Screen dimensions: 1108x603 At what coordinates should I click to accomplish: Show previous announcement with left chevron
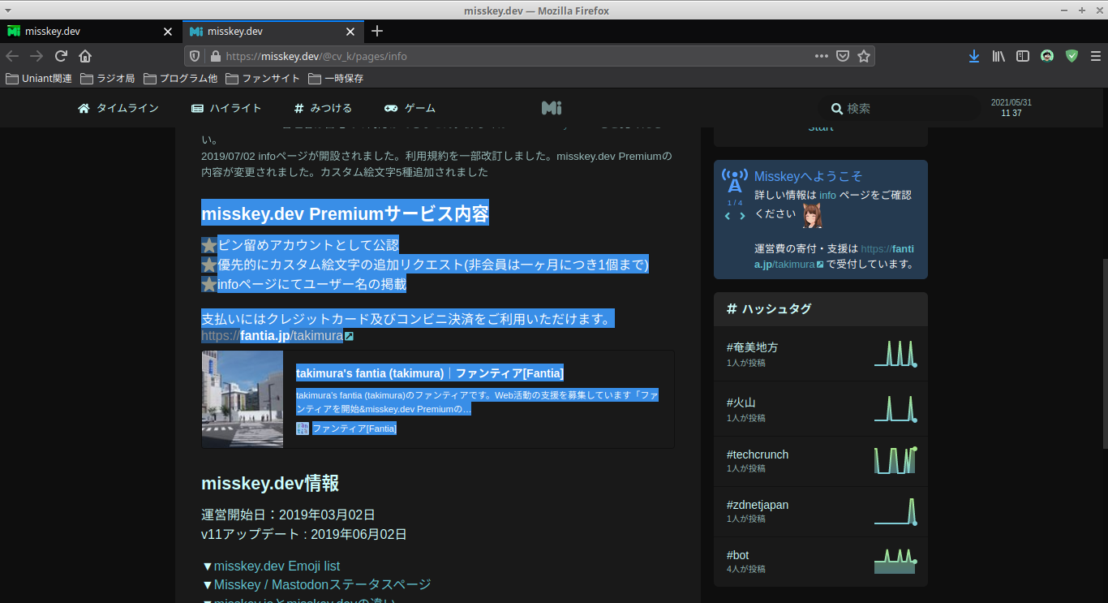click(728, 216)
